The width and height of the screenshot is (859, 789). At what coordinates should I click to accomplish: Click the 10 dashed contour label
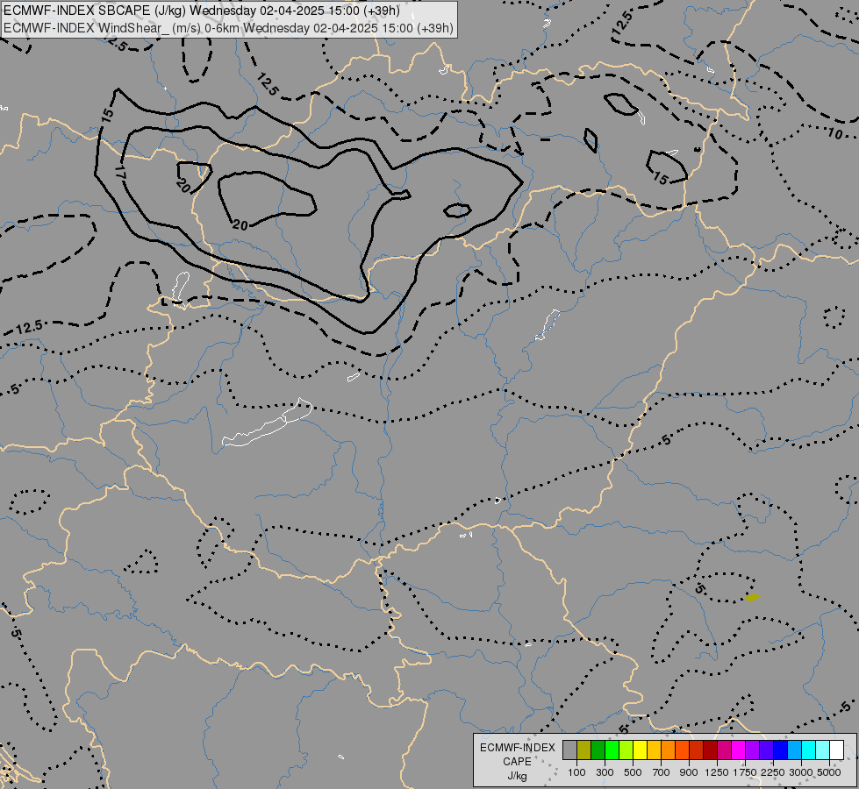point(835,133)
